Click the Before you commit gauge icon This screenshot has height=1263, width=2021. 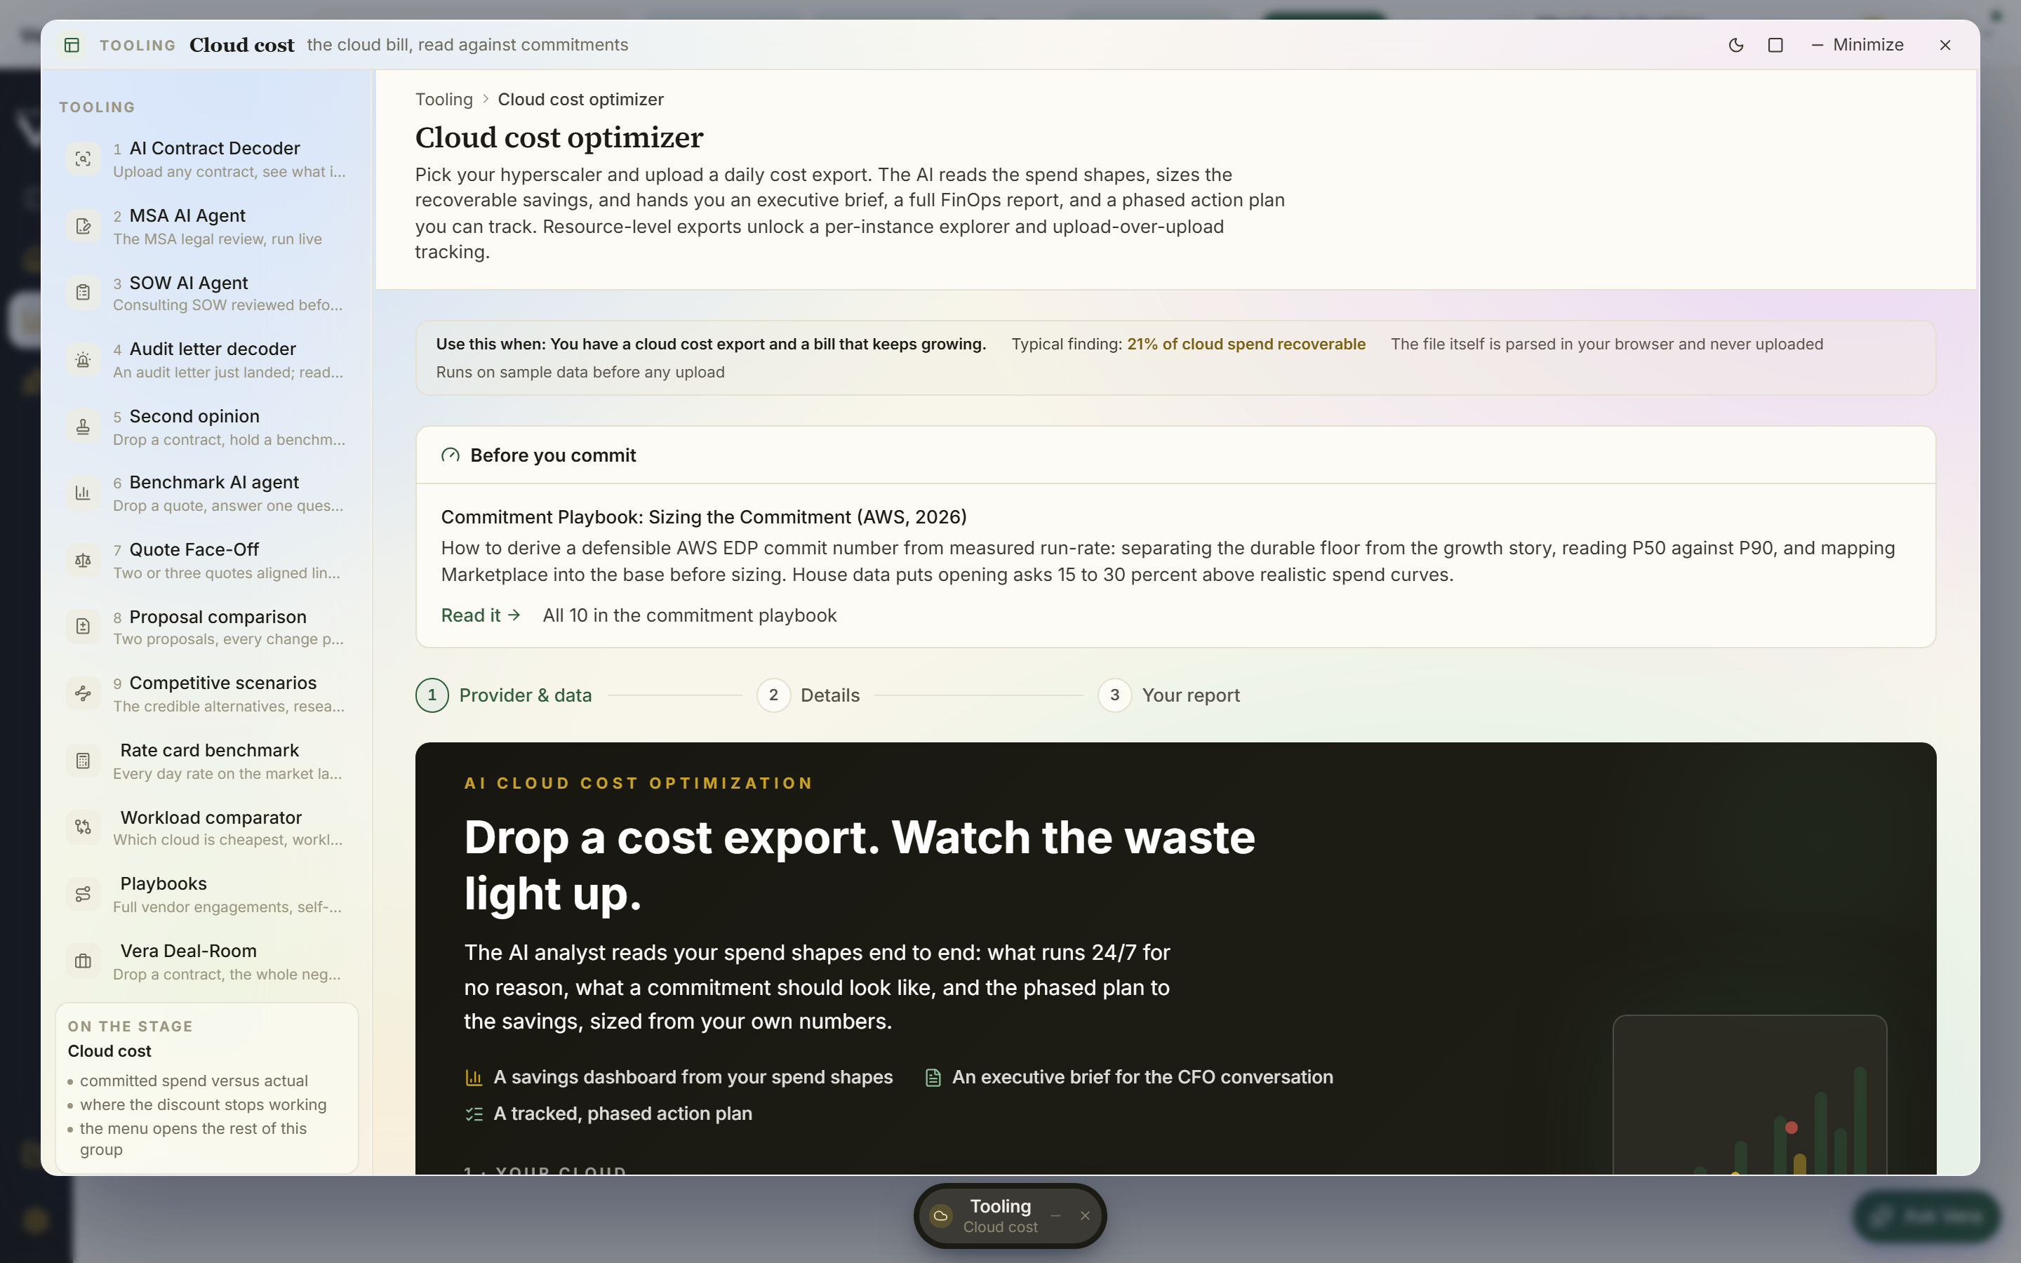450,455
